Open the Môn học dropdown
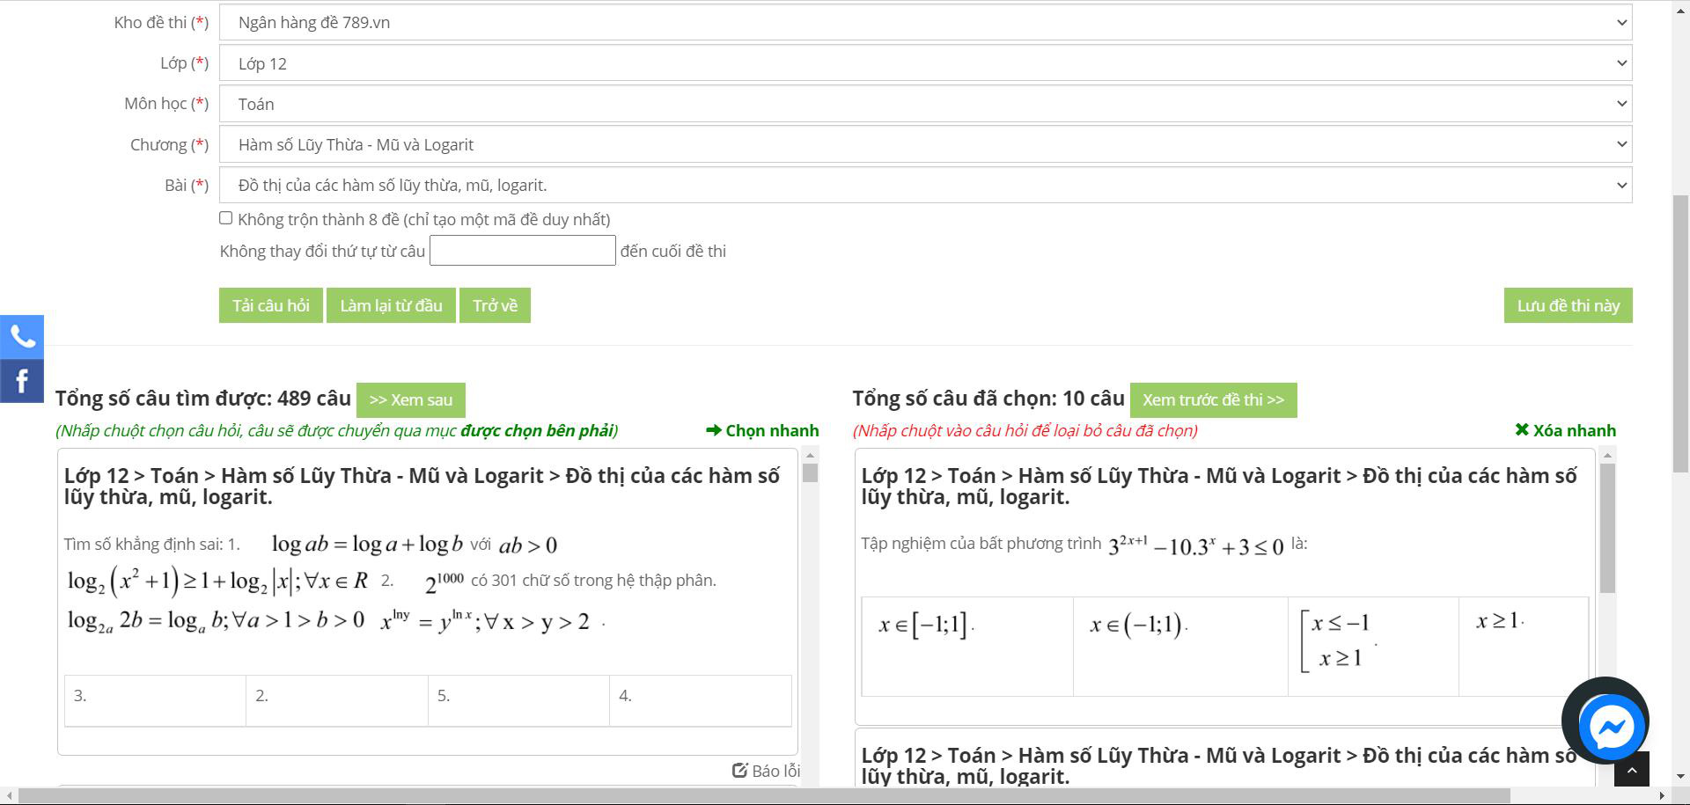The width and height of the screenshot is (1690, 805). (925, 104)
